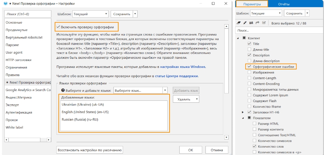324x155 pixels.
Task: Open the Выберите язык dropdown
Action: tap(140, 90)
